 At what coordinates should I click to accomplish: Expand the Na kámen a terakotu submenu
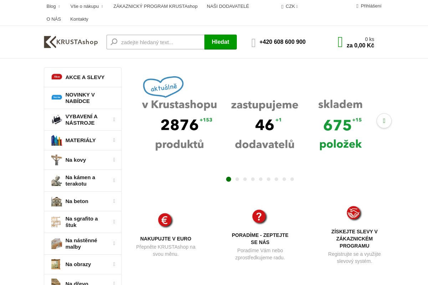(x=114, y=181)
